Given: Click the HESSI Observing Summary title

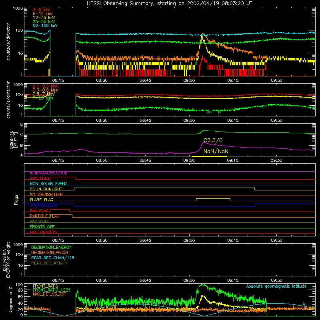Looking at the screenshot, I should pyautogui.click(x=169, y=4).
